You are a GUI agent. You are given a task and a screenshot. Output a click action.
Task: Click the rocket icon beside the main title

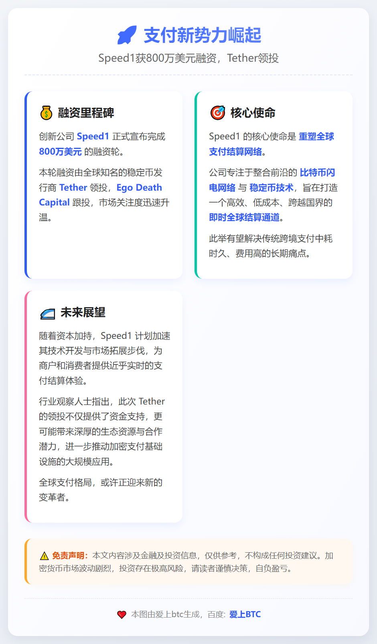click(x=127, y=35)
